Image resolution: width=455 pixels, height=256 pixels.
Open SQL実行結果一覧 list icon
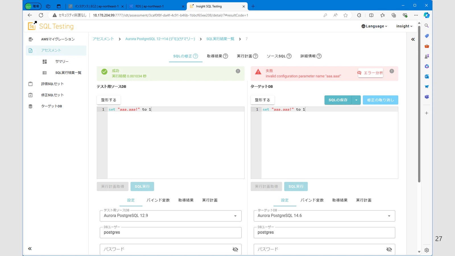(45, 73)
